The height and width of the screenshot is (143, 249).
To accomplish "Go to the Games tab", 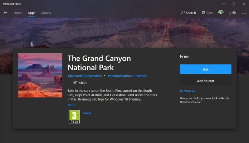I will 45,13.
